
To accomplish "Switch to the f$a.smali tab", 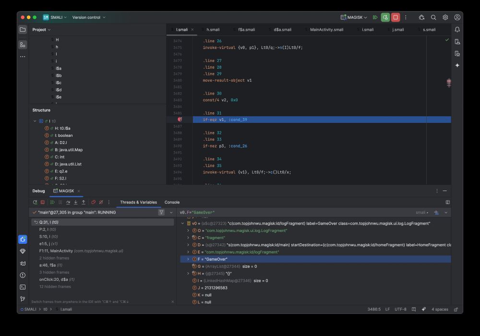I will [246, 30].
